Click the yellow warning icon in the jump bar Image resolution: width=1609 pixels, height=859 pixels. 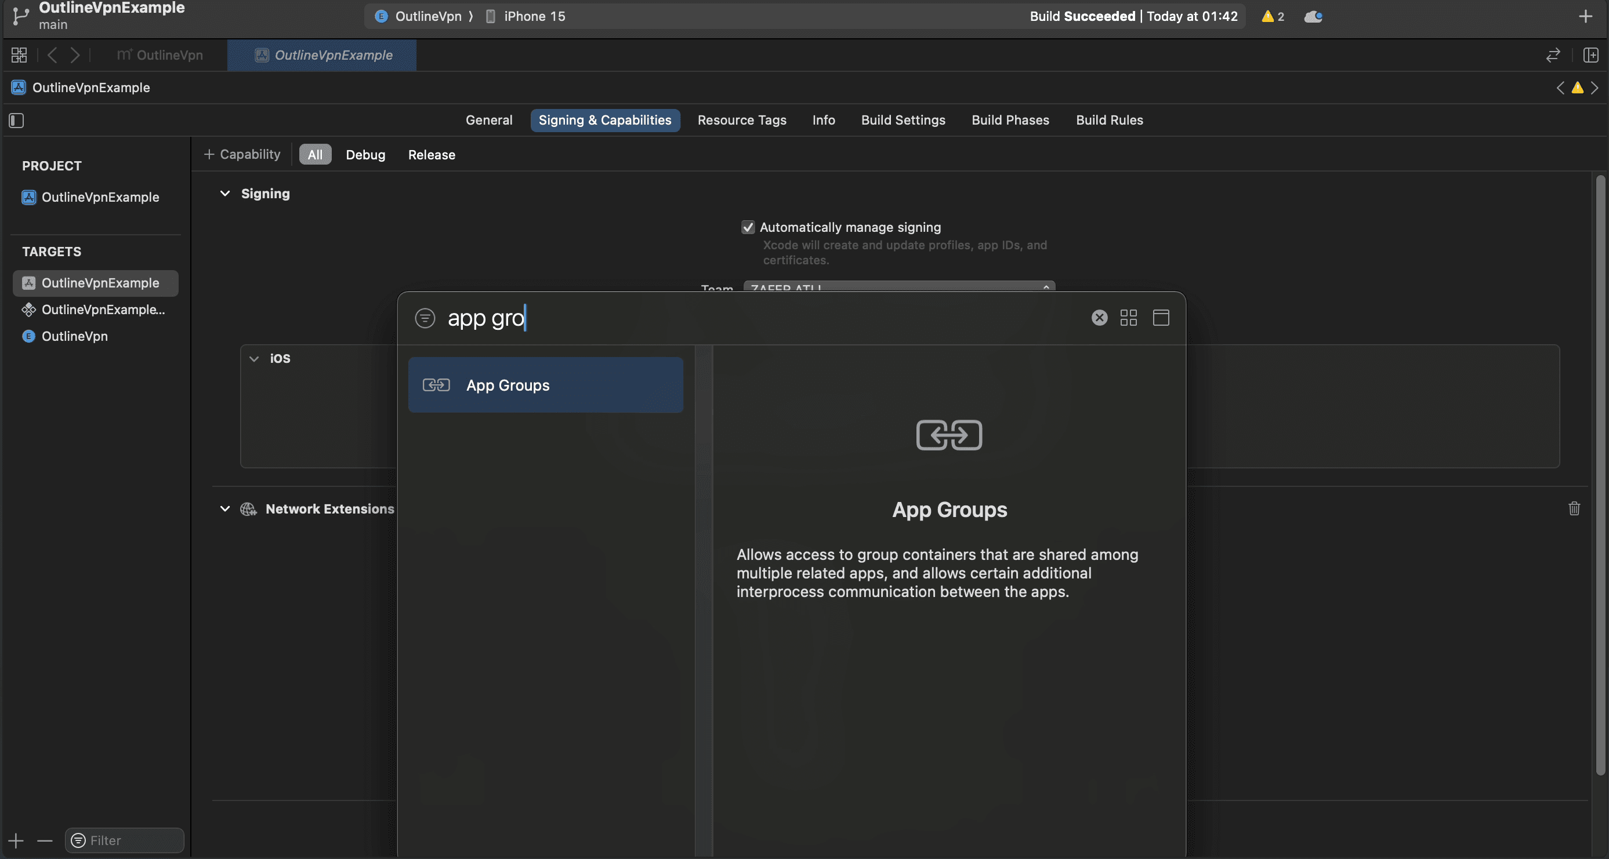[1577, 88]
